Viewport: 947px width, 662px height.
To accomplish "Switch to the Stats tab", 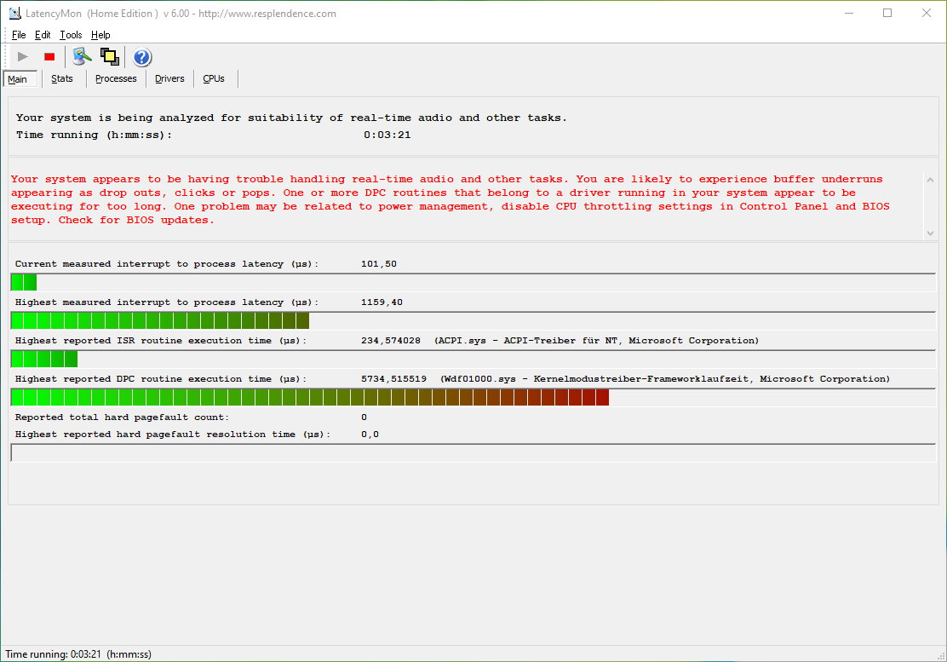I will pyautogui.click(x=62, y=78).
